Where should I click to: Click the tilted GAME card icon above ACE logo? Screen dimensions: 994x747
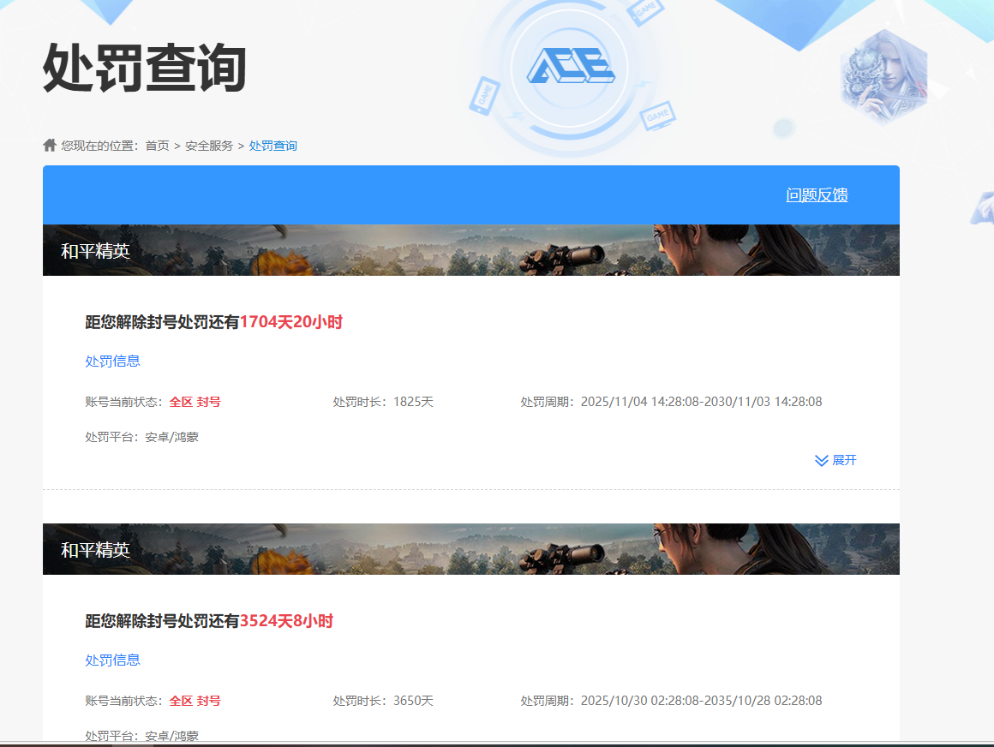pos(644,11)
